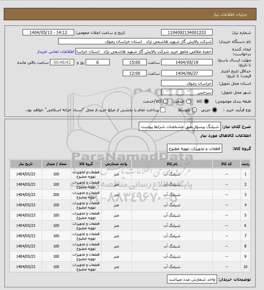The height and width of the screenshot is (290, 264).
Task: Click the delivery province field خراسان رضوی
Action: click(187, 83)
